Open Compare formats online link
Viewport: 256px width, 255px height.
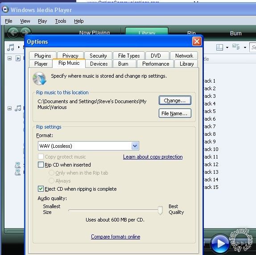[x=116, y=237]
